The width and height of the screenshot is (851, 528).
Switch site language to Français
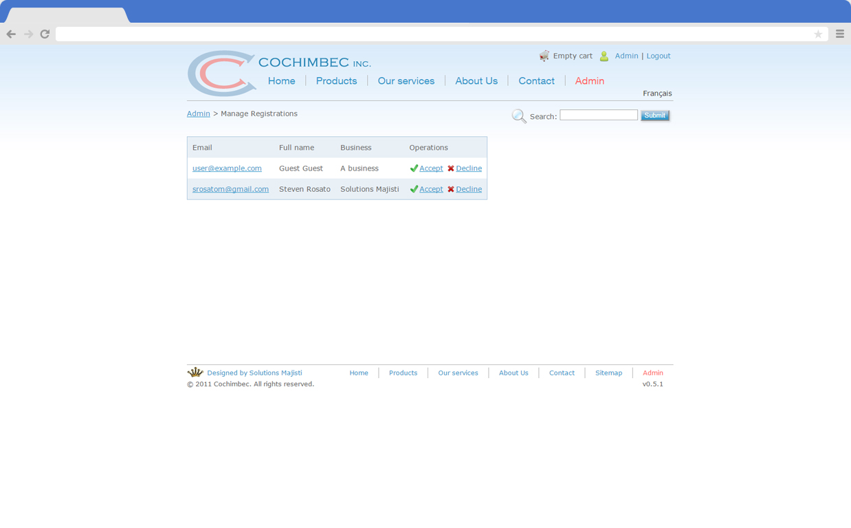(657, 93)
